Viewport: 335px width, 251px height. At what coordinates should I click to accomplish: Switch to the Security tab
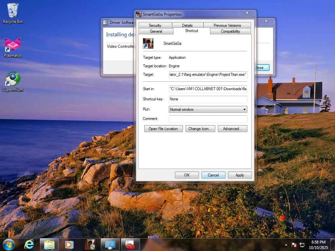(155, 25)
